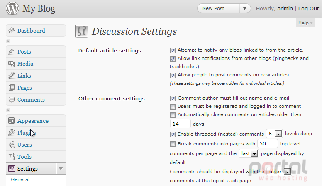Click the close comments days input field
The width and height of the screenshot is (322, 186).
coord(181,124)
